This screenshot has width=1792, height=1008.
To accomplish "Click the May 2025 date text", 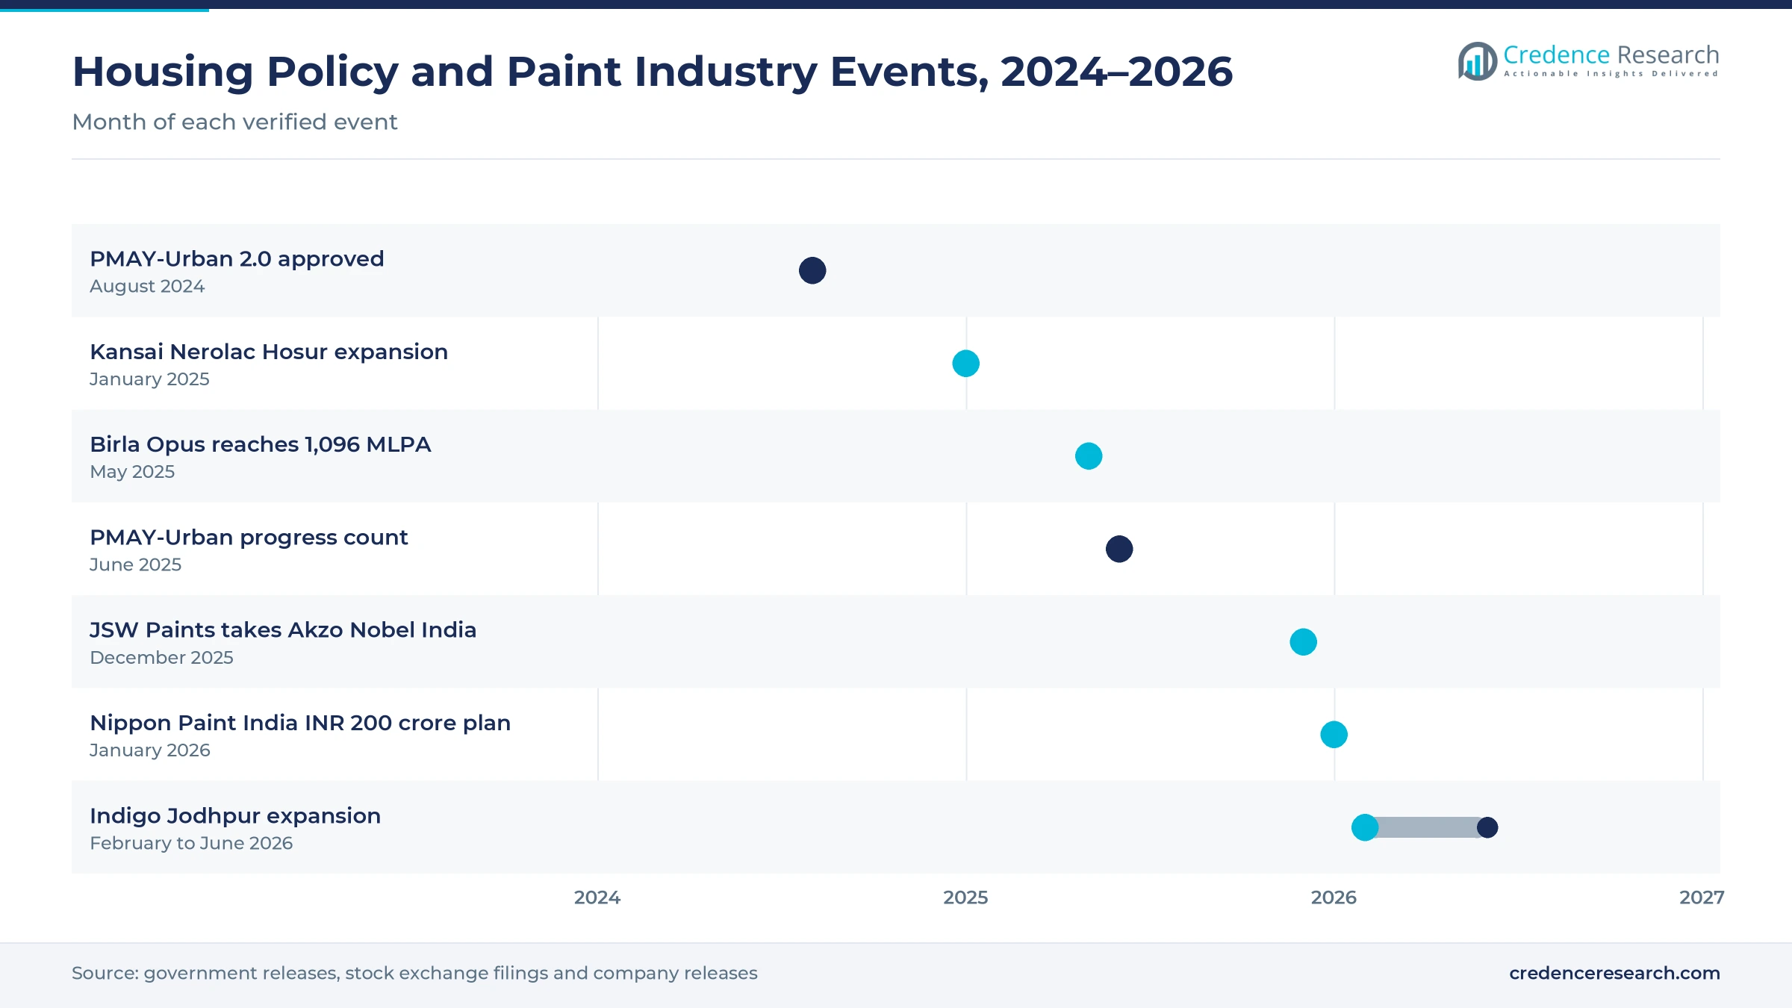I will tap(132, 472).
